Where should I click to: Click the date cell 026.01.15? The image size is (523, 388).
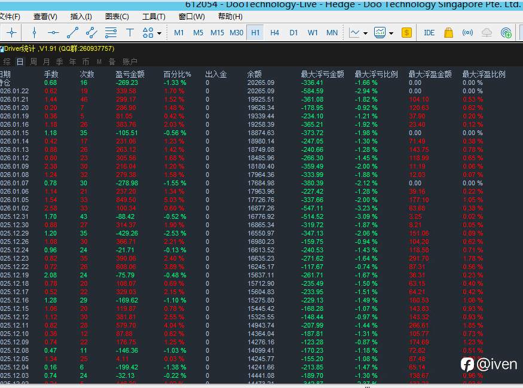[x=14, y=133]
